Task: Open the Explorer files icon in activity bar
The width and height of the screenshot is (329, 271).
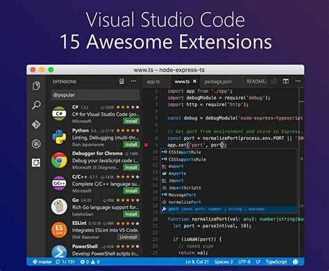Action: [36, 86]
